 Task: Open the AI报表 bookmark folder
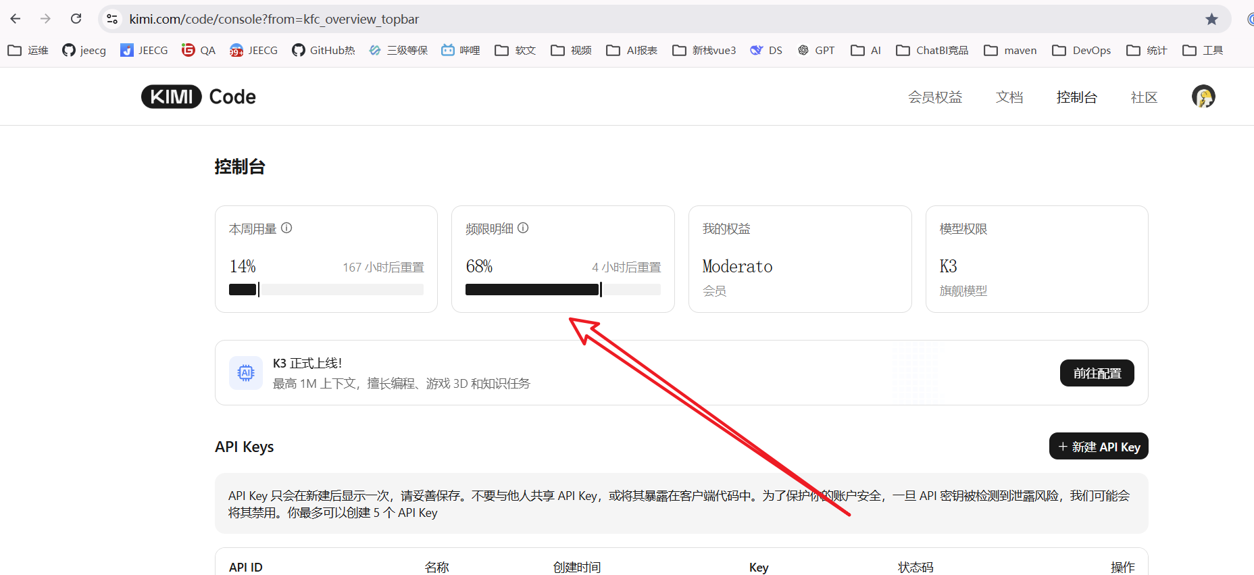click(632, 50)
